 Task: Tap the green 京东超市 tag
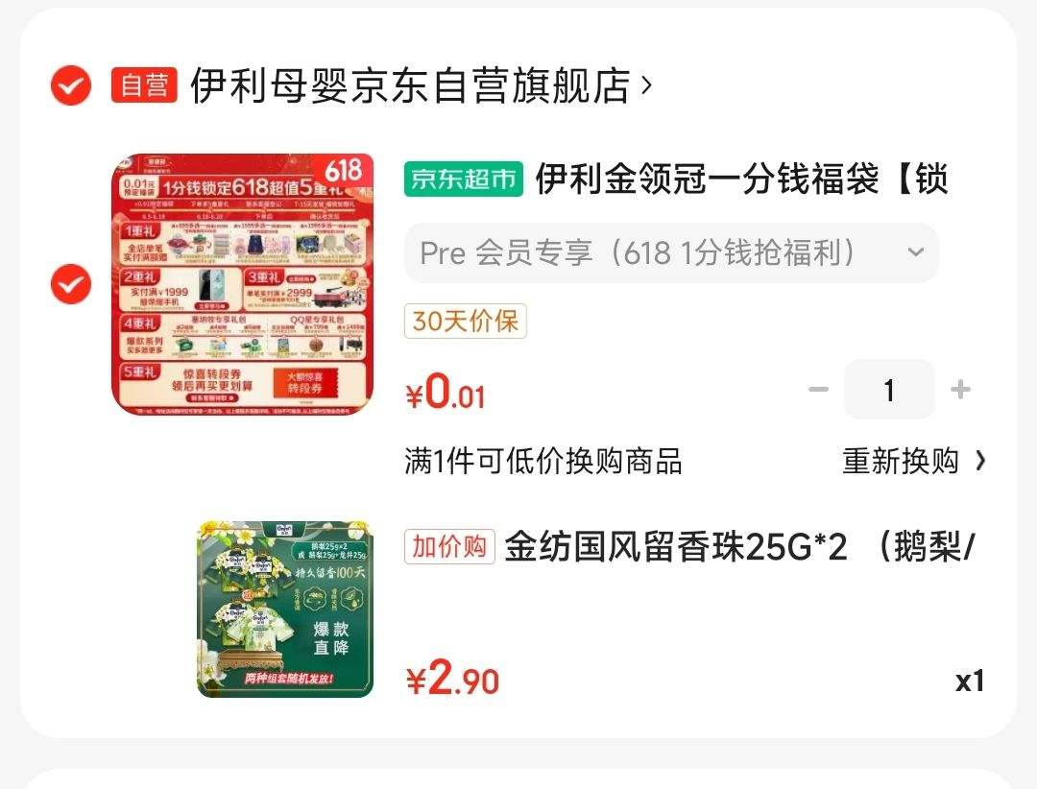pyautogui.click(x=464, y=179)
